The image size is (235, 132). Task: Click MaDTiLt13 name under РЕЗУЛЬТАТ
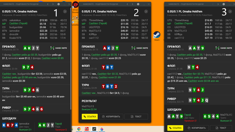pyautogui.click(x=88, y=106)
